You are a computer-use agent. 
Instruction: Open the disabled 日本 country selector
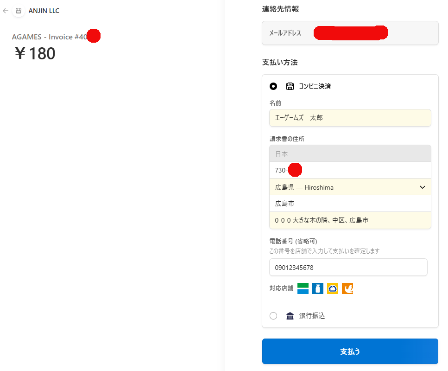[x=350, y=154]
